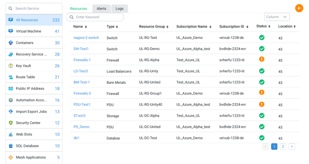Open the PD_Demo resource link
The width and height of the screenshot is (309, 164).
pyautogui.click(x=81, y=127)
